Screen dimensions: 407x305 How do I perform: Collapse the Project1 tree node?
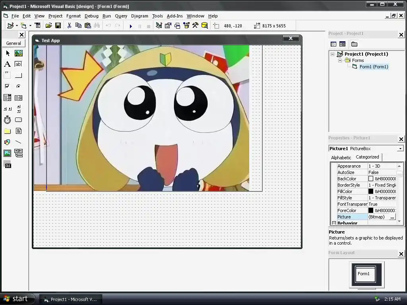coord(333,54)
